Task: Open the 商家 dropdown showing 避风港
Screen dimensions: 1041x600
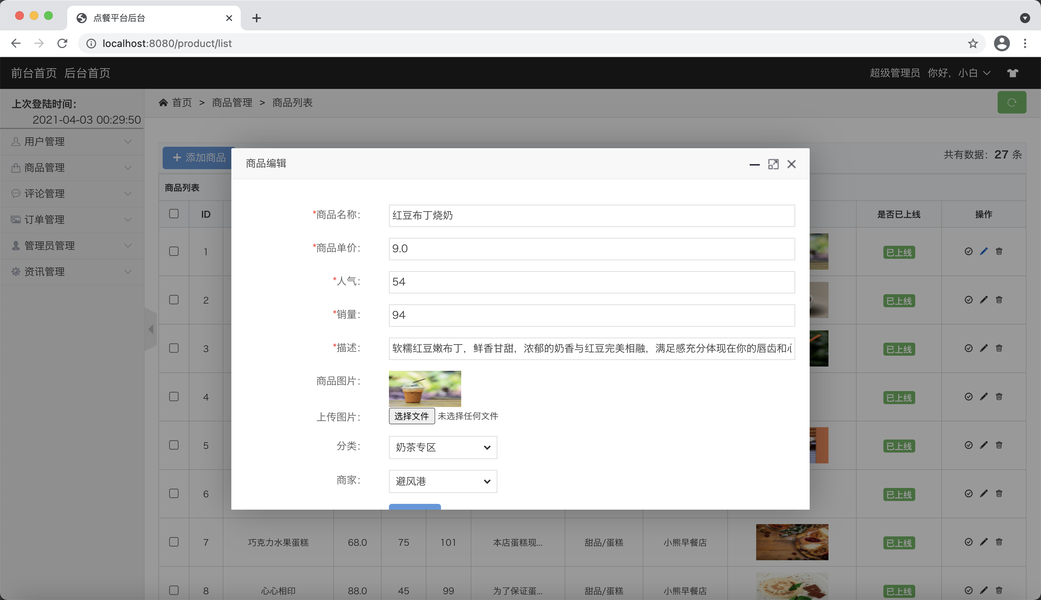Action: pos(443,481)
